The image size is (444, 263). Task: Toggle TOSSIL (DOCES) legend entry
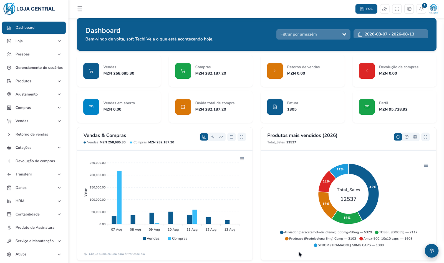pos(396,232)
